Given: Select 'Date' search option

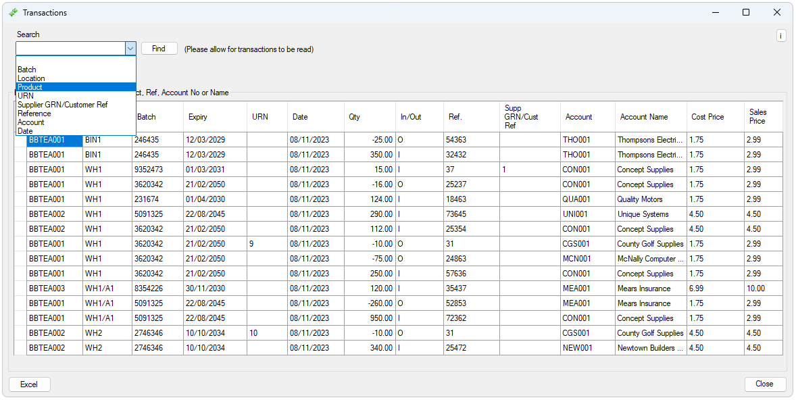Looking at the screenshot, I should [x=25, y=131].
